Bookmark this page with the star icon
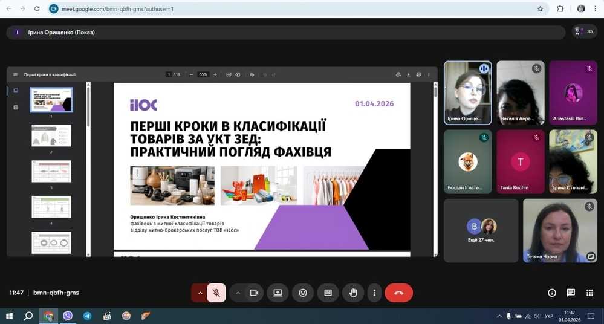 [x=540, y=9]
